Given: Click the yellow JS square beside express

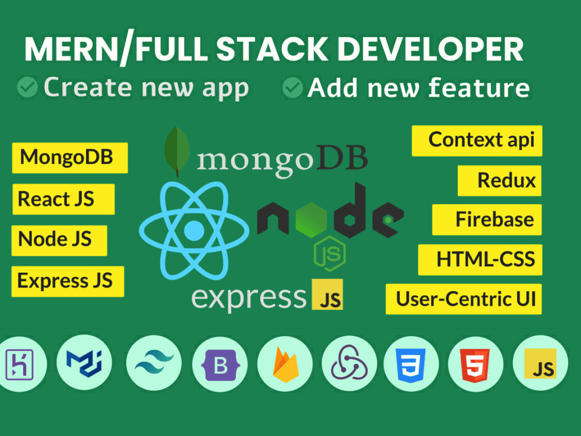Looking at the screenshot, I should [x=327, y=294].
